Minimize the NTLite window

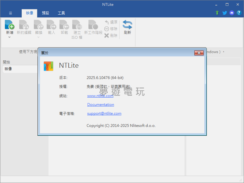coord(216,5)
